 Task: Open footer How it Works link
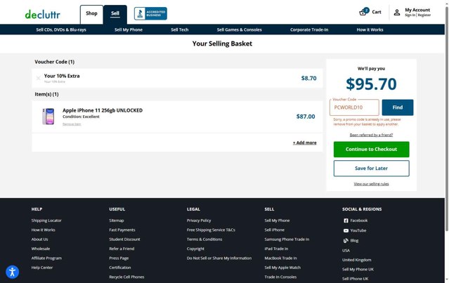tap(44, 230)
